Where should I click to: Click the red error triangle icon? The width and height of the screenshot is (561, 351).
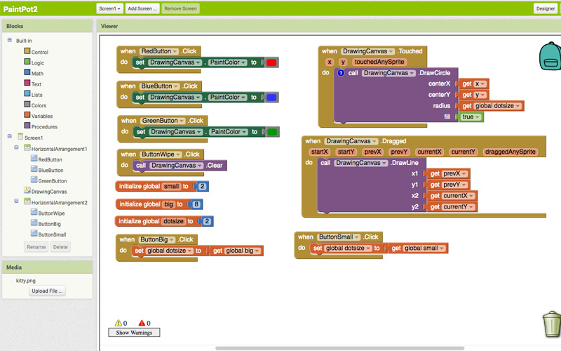[142, 323]
